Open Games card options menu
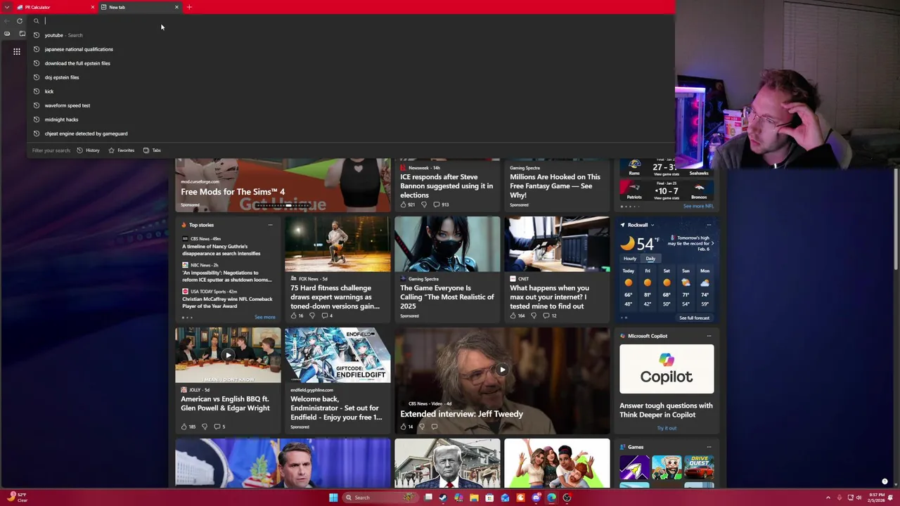The image size is (900, 506). tap(709, 447)
